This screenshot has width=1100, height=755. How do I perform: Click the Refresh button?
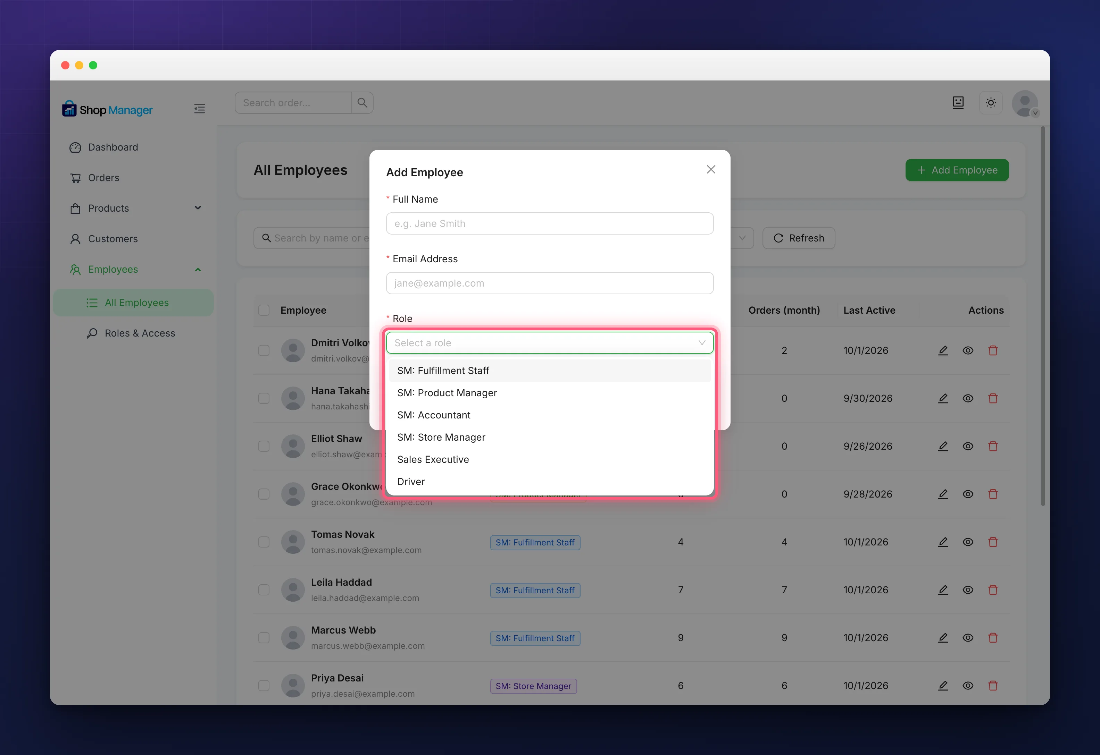[x=799, y=238]
